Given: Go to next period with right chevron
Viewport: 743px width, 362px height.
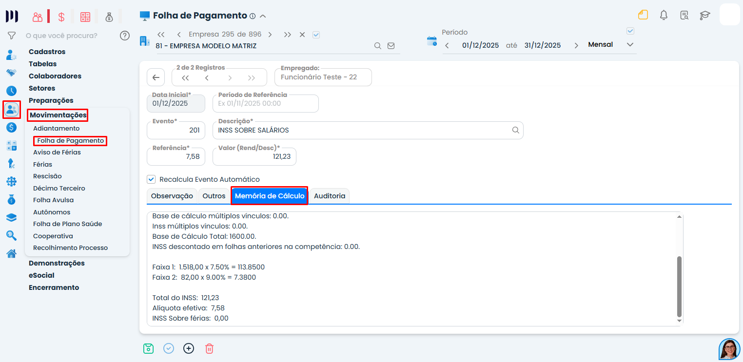Looking at the screenshot, I should [x=576, y=45].
